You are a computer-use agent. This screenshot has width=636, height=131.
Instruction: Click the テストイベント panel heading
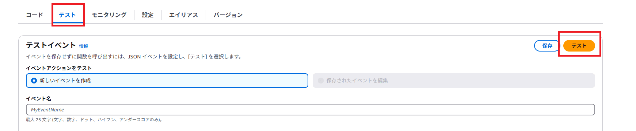(51, 45)
